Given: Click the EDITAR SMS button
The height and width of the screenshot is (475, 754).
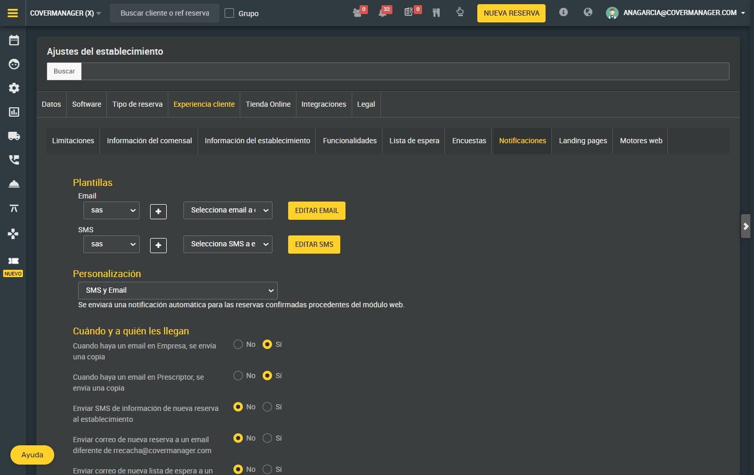Looking at the screenshot, I should pyautogui.click(x=314, y=244).
